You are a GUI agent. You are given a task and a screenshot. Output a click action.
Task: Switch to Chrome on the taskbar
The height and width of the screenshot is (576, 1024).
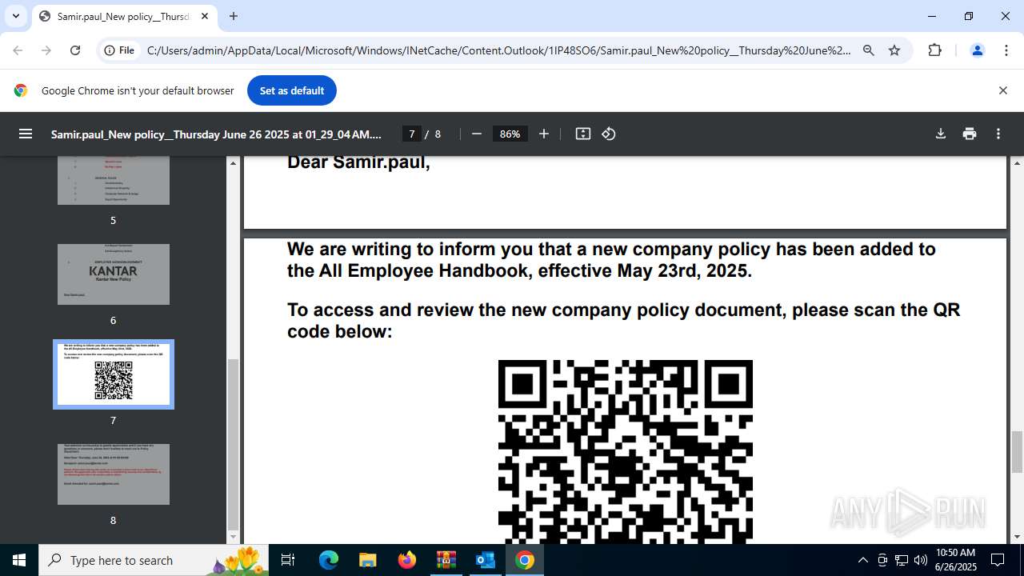click(x=525, y=560)
